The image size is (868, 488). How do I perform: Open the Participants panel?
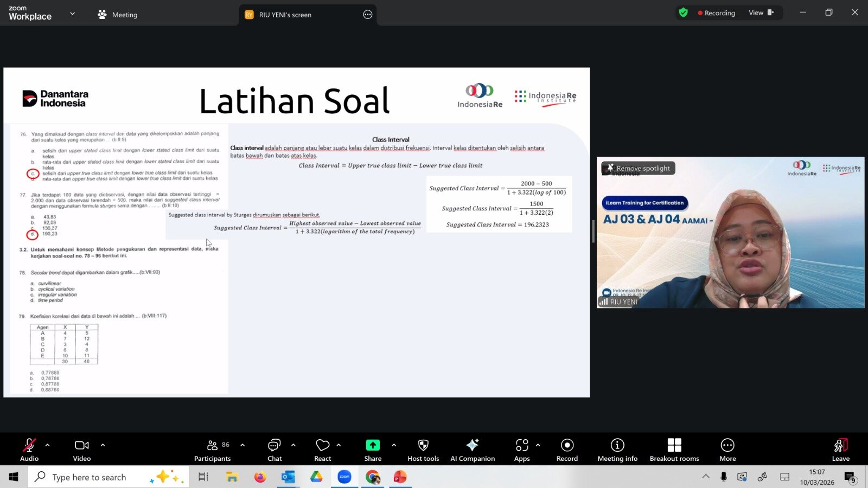(x=212, y=450)
